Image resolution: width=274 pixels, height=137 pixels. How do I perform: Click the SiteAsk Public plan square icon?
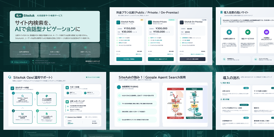118,22
